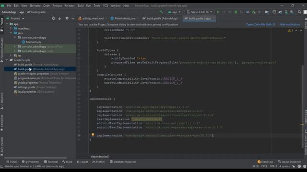Open the Database Inspector tool window
This screenshot has width=307, height=172.
click(x=123, y=162)
